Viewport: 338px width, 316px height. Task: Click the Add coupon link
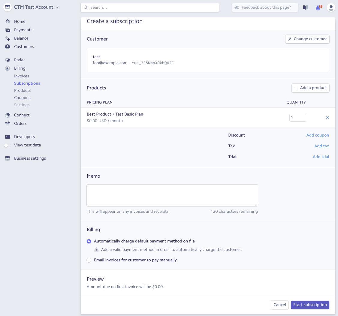(x=318, y=135)
